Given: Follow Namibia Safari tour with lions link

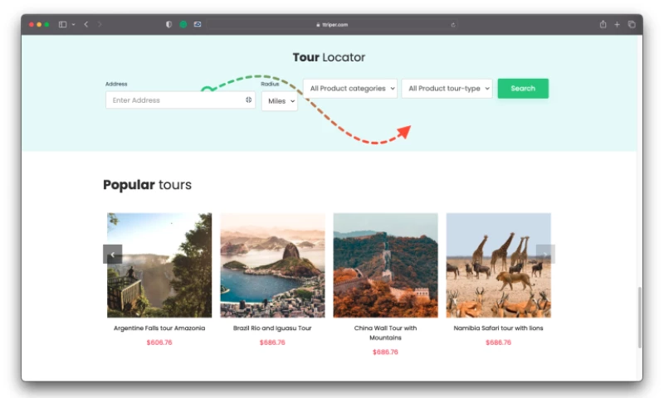Looking at the screenshot, I should pyautogui.click(x=499, y=328).
